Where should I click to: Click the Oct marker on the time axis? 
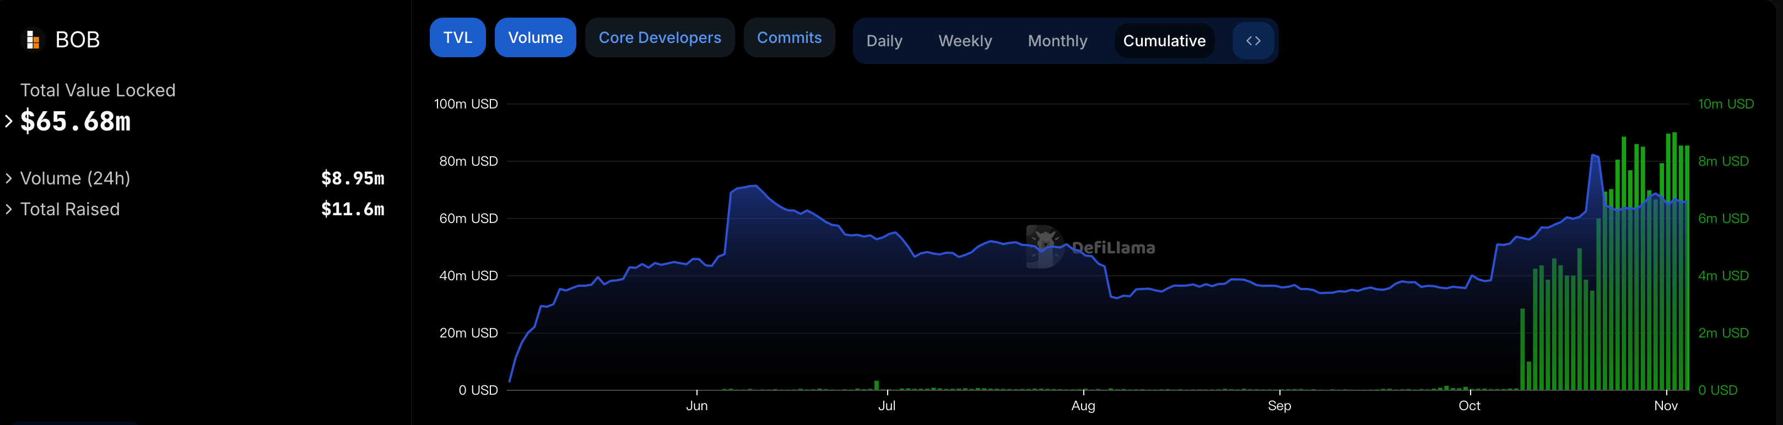(1469, 406)
